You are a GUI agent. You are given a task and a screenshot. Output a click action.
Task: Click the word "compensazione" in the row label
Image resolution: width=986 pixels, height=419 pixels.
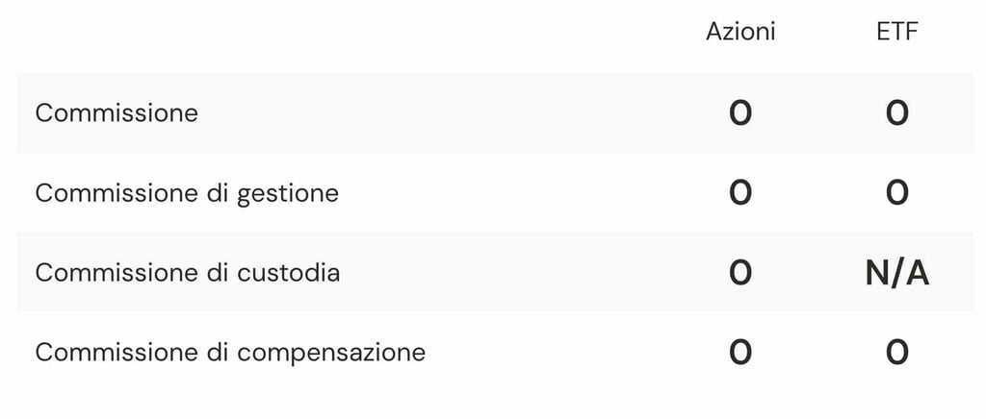(331, 353)
